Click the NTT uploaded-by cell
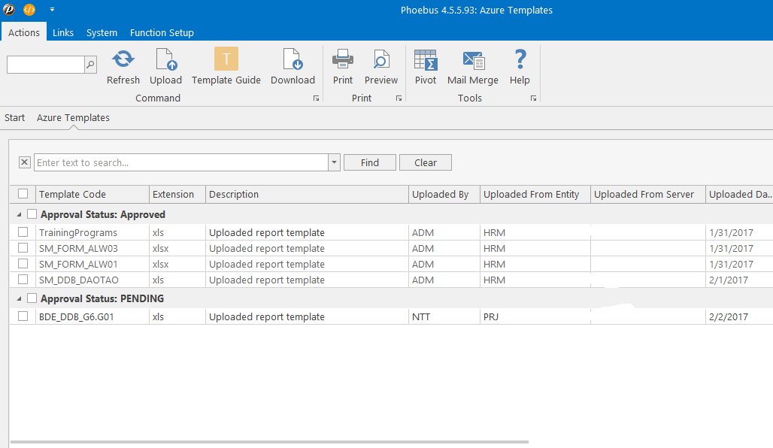Viewport: 773px width, 448px height. (444, 317)
